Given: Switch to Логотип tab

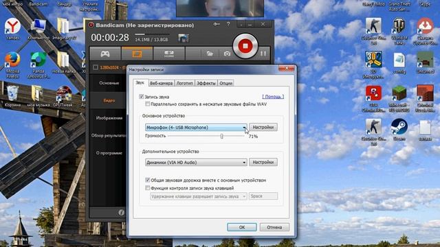Looking at the screenshot, I should tap(184, 83).
